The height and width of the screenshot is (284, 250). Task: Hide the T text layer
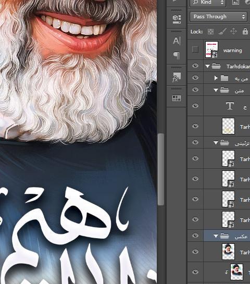pos(195,106)
